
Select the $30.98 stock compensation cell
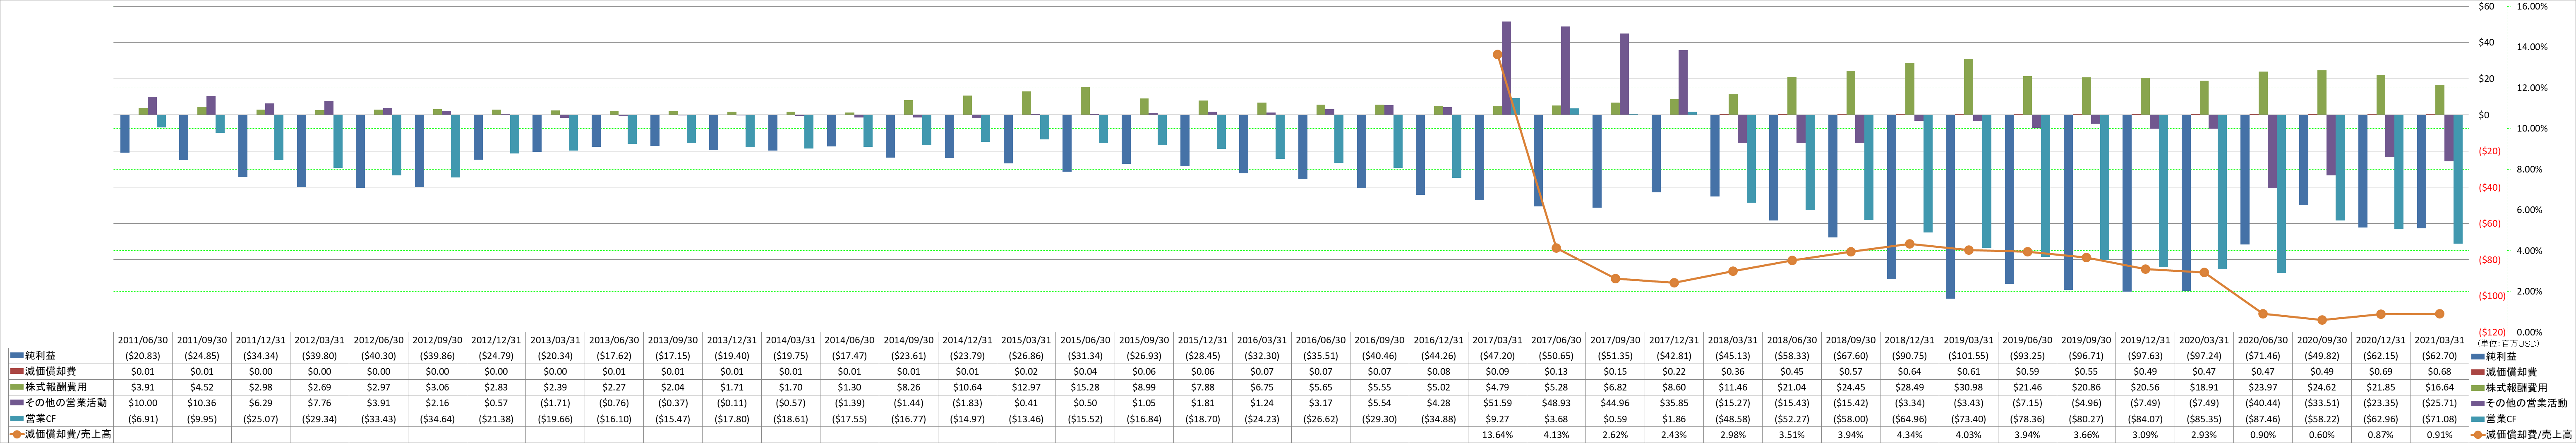point(1968,388)
